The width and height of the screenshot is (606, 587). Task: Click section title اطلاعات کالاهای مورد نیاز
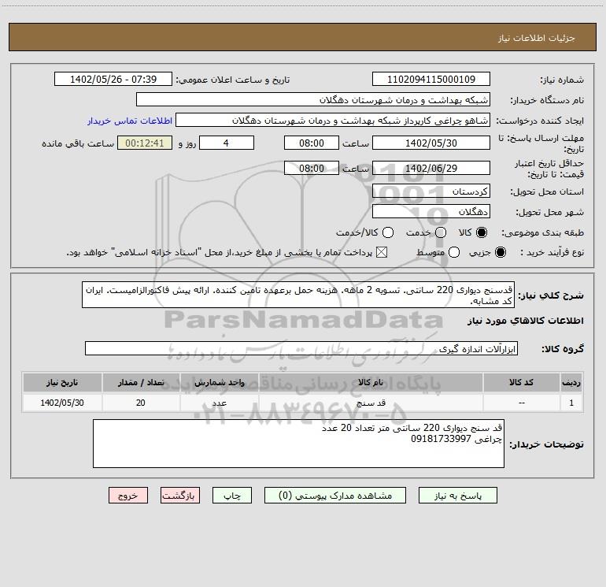pyautogui.click(x=526, y=321)
